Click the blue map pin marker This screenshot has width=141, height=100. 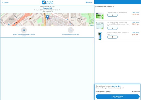pos(47,17)
